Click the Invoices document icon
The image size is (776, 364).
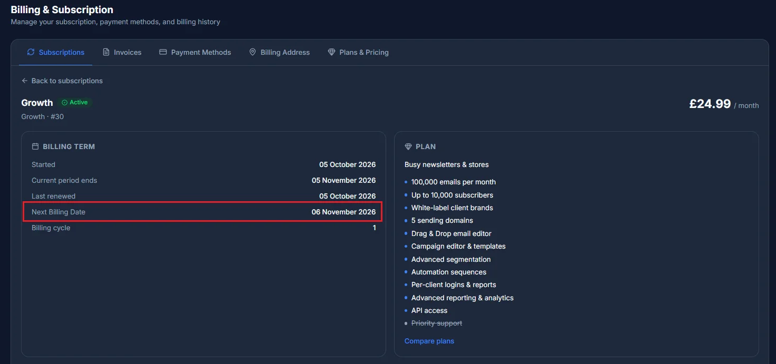pos(106,52)
